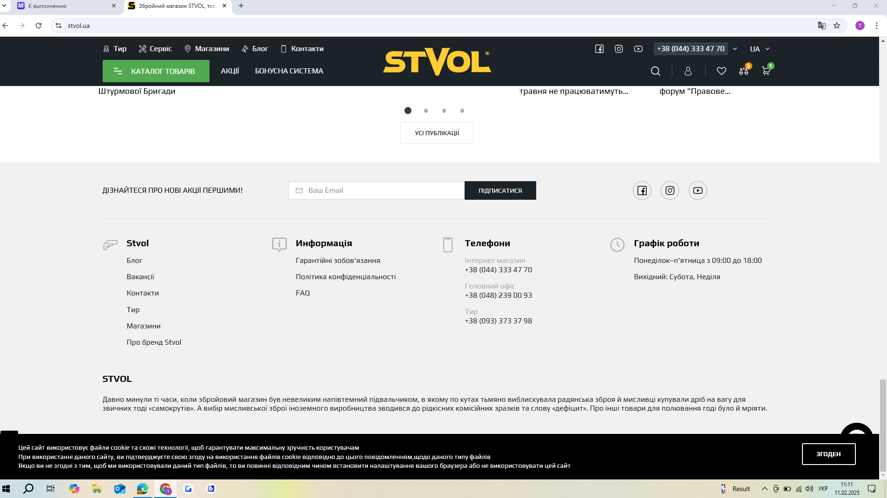
Task: Open the Вакансії footer link
Action: tap(140, 277)
